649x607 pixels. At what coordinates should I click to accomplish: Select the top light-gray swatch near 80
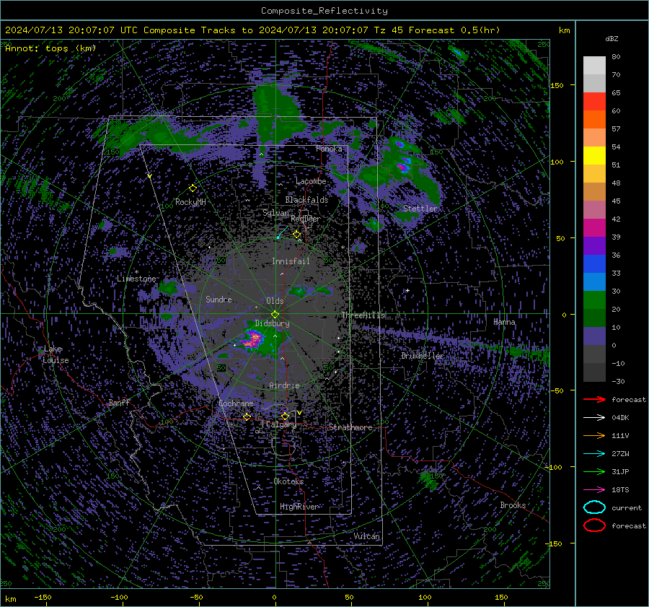coord(594,66)
